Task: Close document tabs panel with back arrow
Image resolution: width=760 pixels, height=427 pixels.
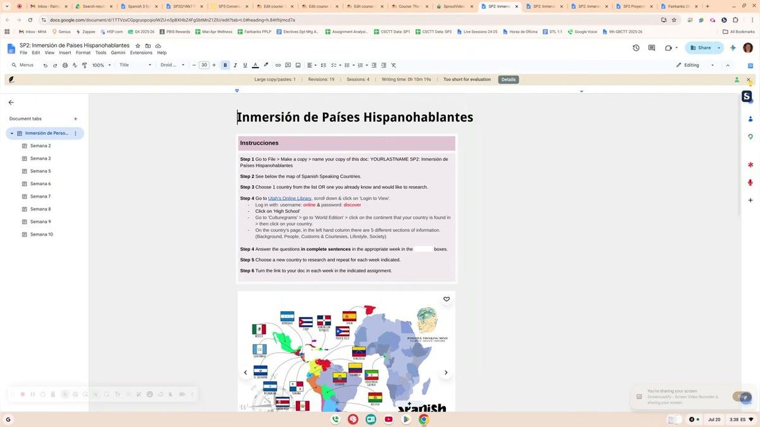Action: tap(11, 103)
